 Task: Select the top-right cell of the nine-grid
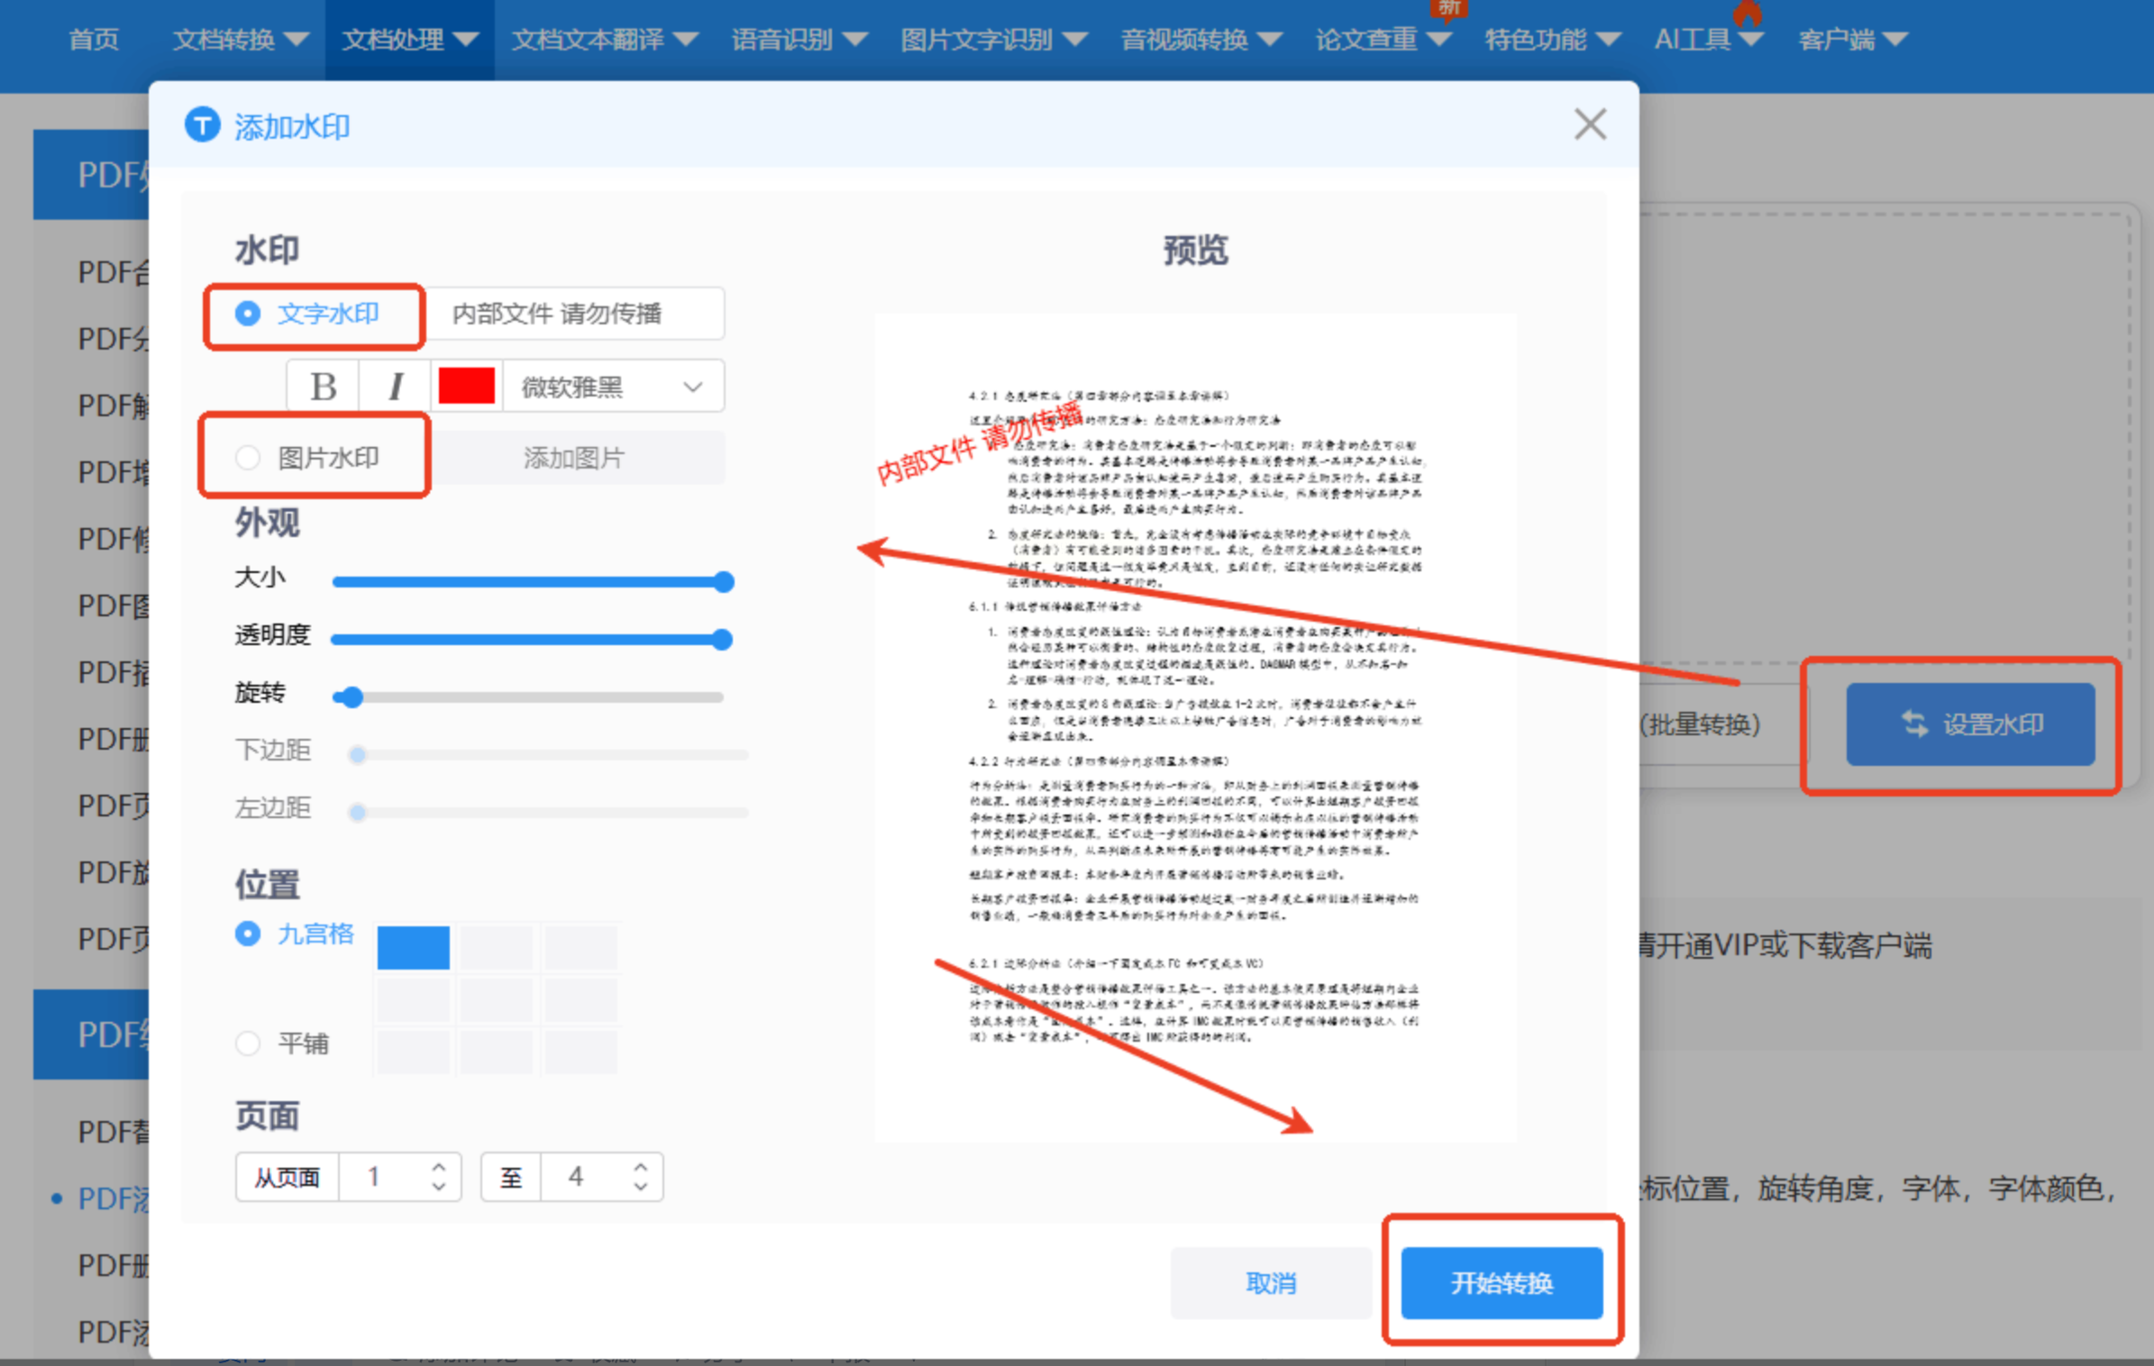click(580, 948)
